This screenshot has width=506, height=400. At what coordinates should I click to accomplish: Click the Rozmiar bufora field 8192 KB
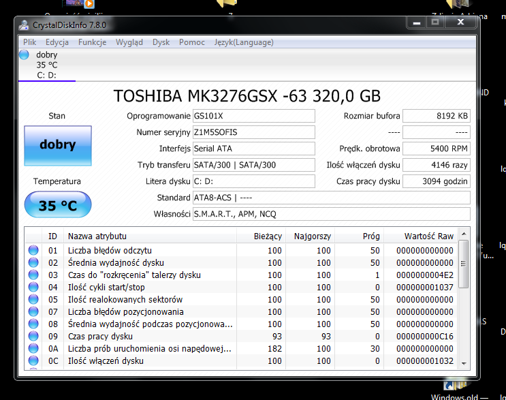click(437, 116)
